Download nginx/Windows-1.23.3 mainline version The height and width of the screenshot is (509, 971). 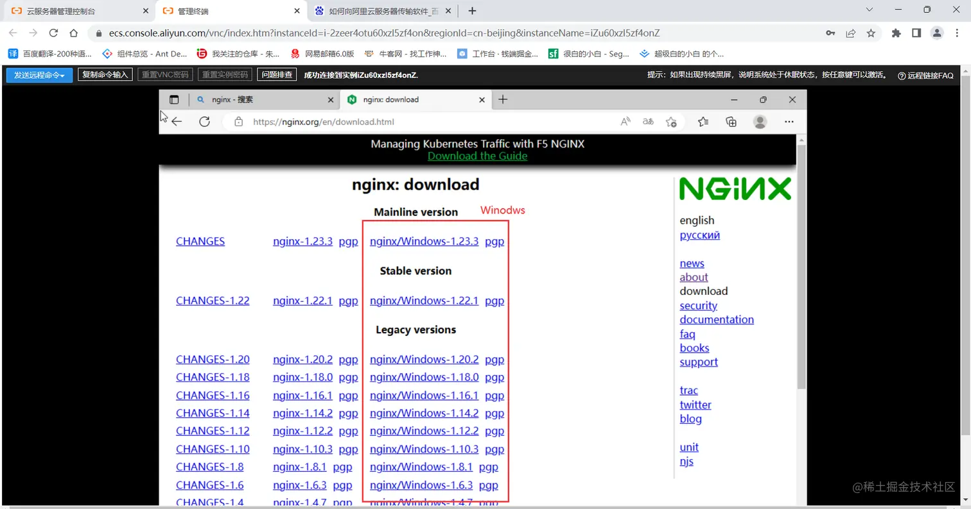tap(424, 242)
